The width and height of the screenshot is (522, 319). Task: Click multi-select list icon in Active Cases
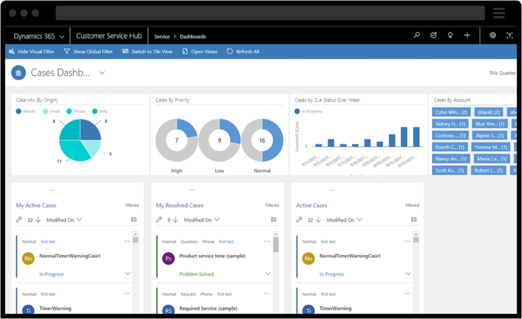point(414,219)
